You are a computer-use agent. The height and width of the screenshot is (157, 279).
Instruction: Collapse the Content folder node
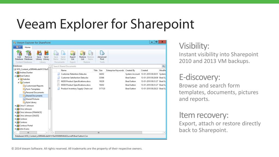(x=18, y=83)
